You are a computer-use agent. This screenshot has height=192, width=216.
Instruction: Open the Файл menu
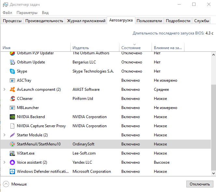pos(7,13)
